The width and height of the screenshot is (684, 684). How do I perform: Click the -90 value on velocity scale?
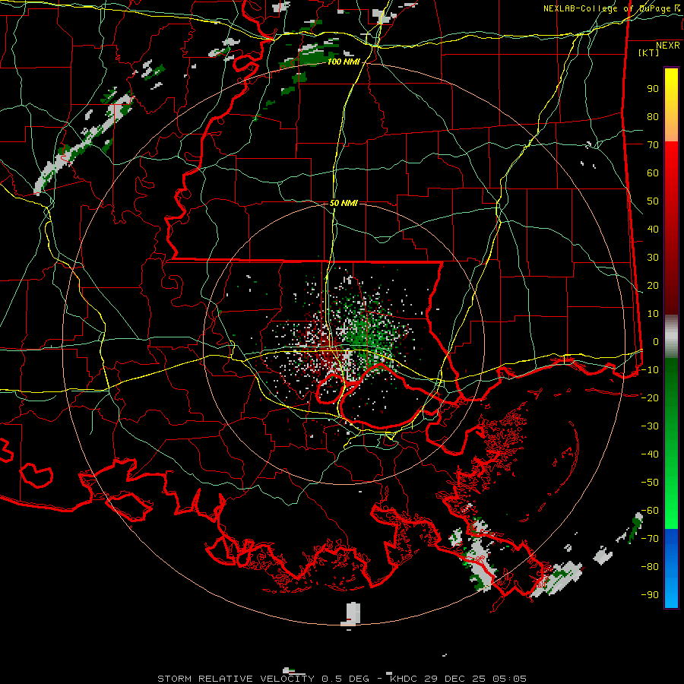pos(650,595)
